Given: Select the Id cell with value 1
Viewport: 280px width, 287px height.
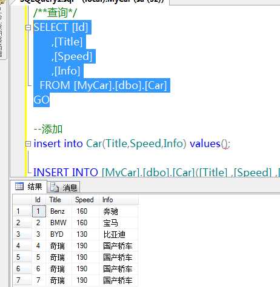Looking at the screenshot, I should [38, 211].
